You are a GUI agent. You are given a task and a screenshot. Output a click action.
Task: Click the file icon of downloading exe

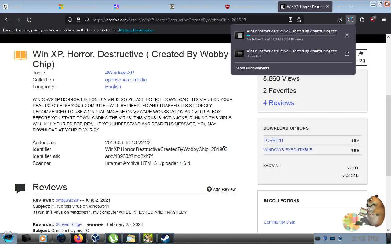239,35
